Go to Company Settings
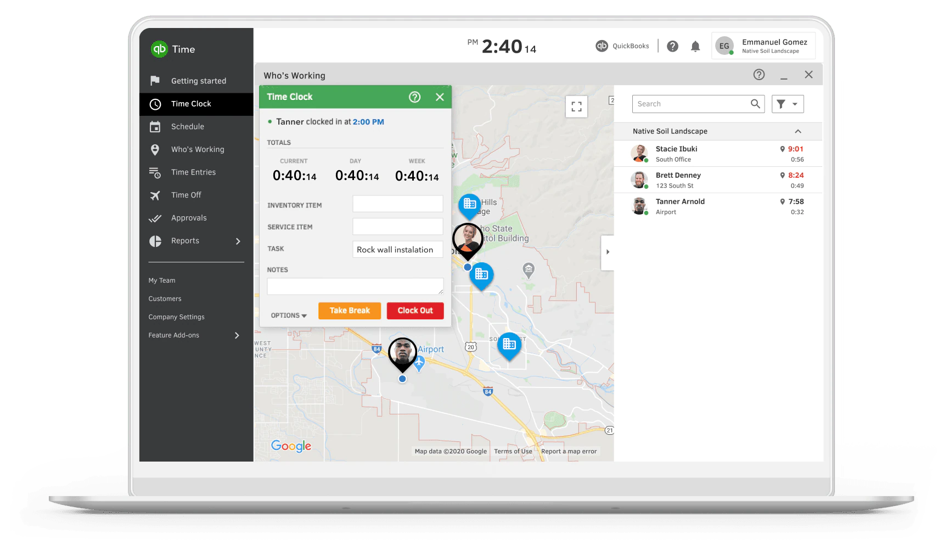 (x=176, y=317)
